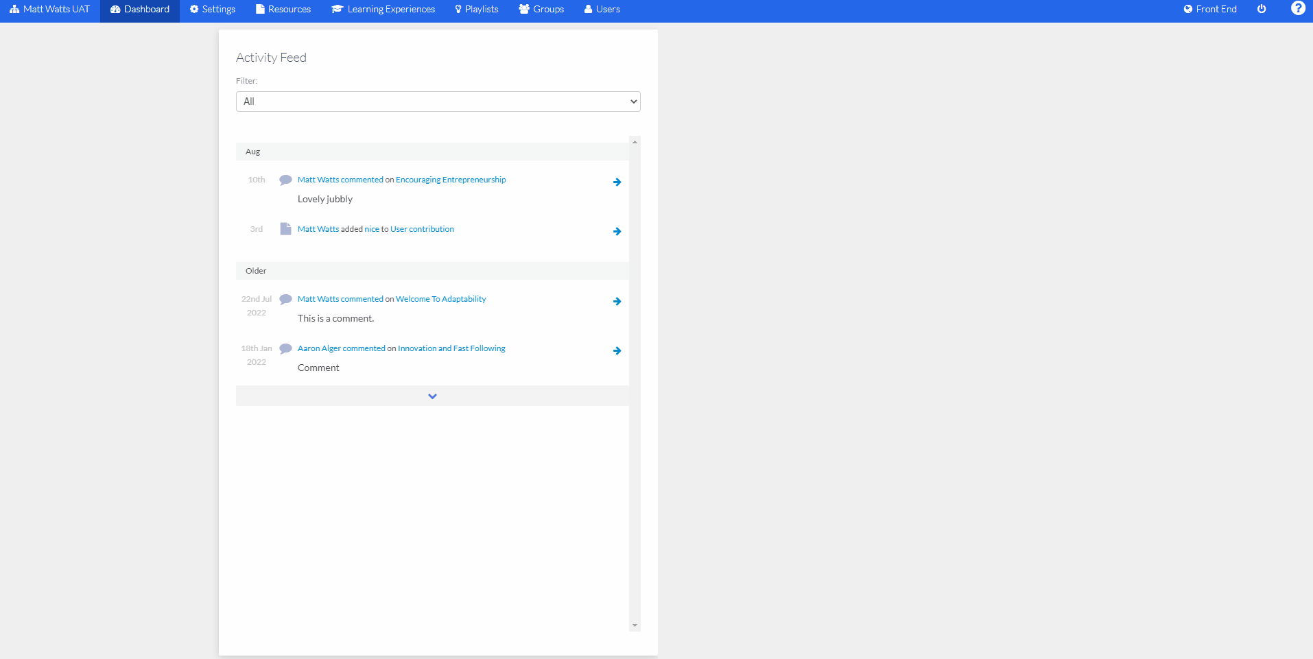Click the arrow beside Encouraging Entrepreneurship activity
This screenshot has width=1313, height=659.
(617, 182)
